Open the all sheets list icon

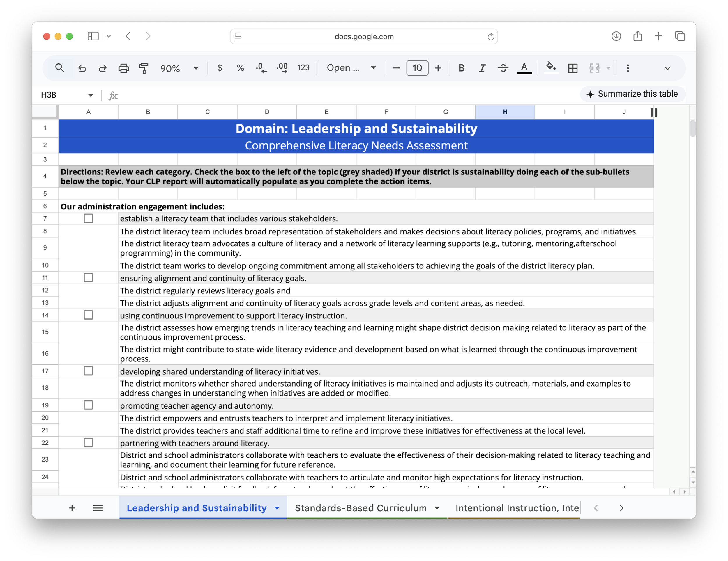pyautogui.click(x=98, y=508)
